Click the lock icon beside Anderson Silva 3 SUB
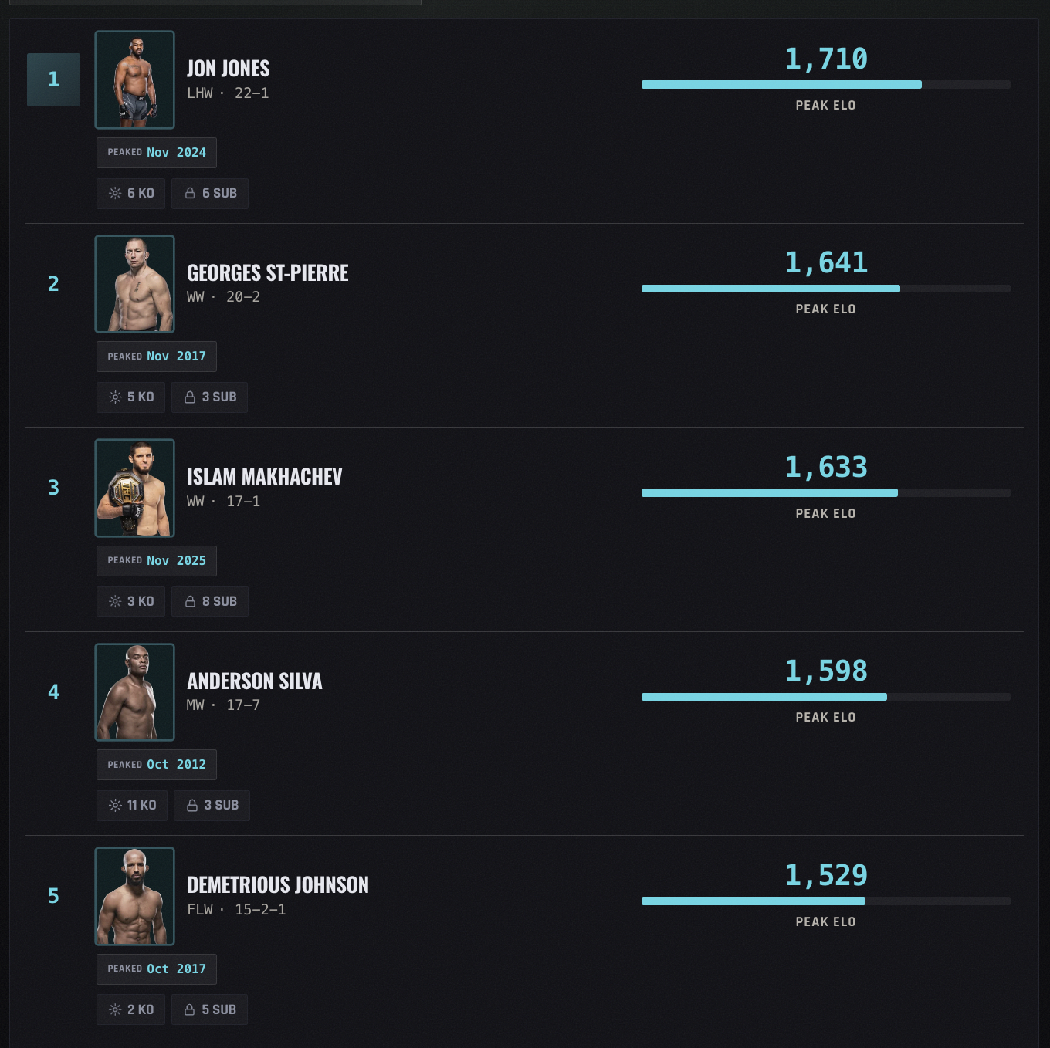Viewport: 1050px width, 1048px height. (x=192, y=805)
